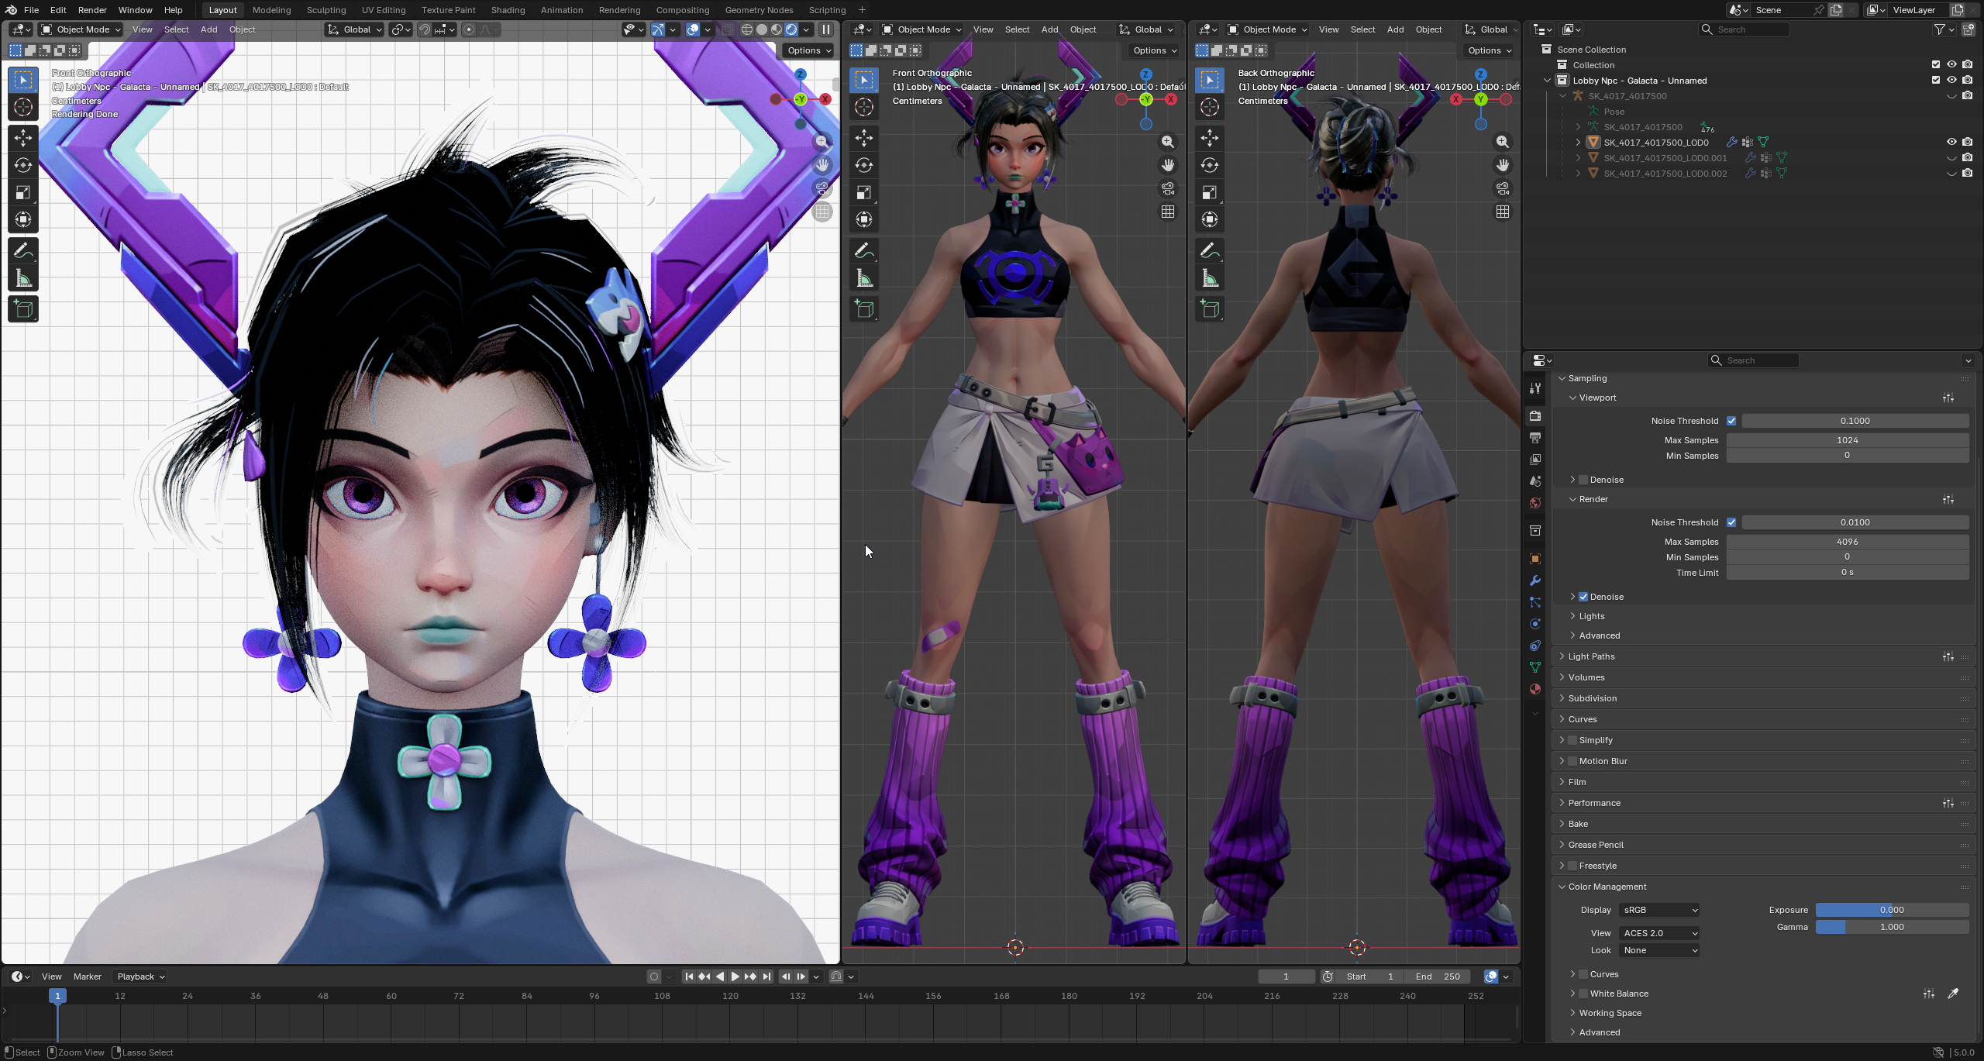
Task: Select the Measure tool in left viewport
Action: pos(23,278)
